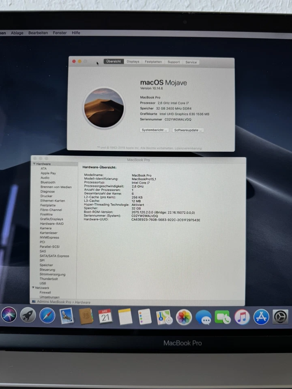Select NVMExpress in the sidebar
The width and height of the screenshot is (292, 389).
(x=49, y=237)
